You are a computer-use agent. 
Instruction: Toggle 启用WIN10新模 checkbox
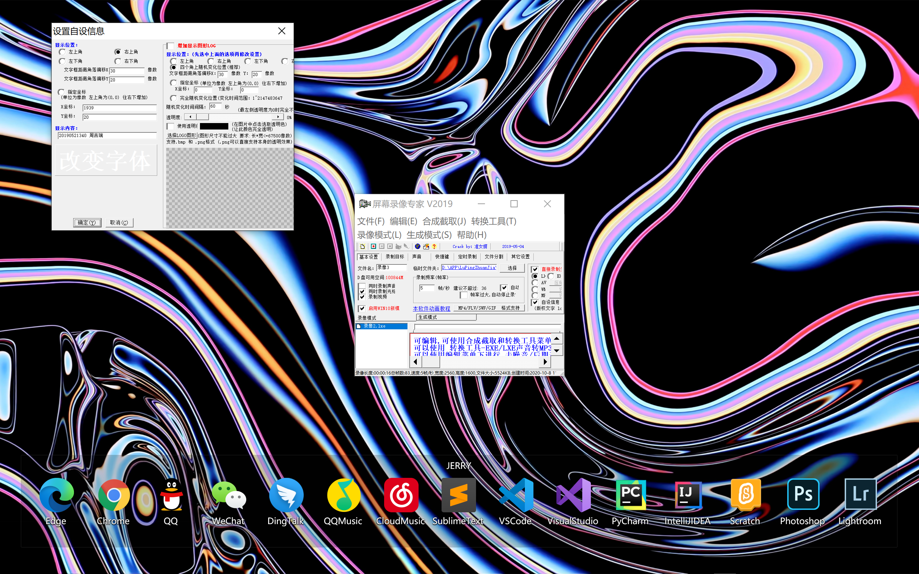pyautogui.click(x=362, y=308)
